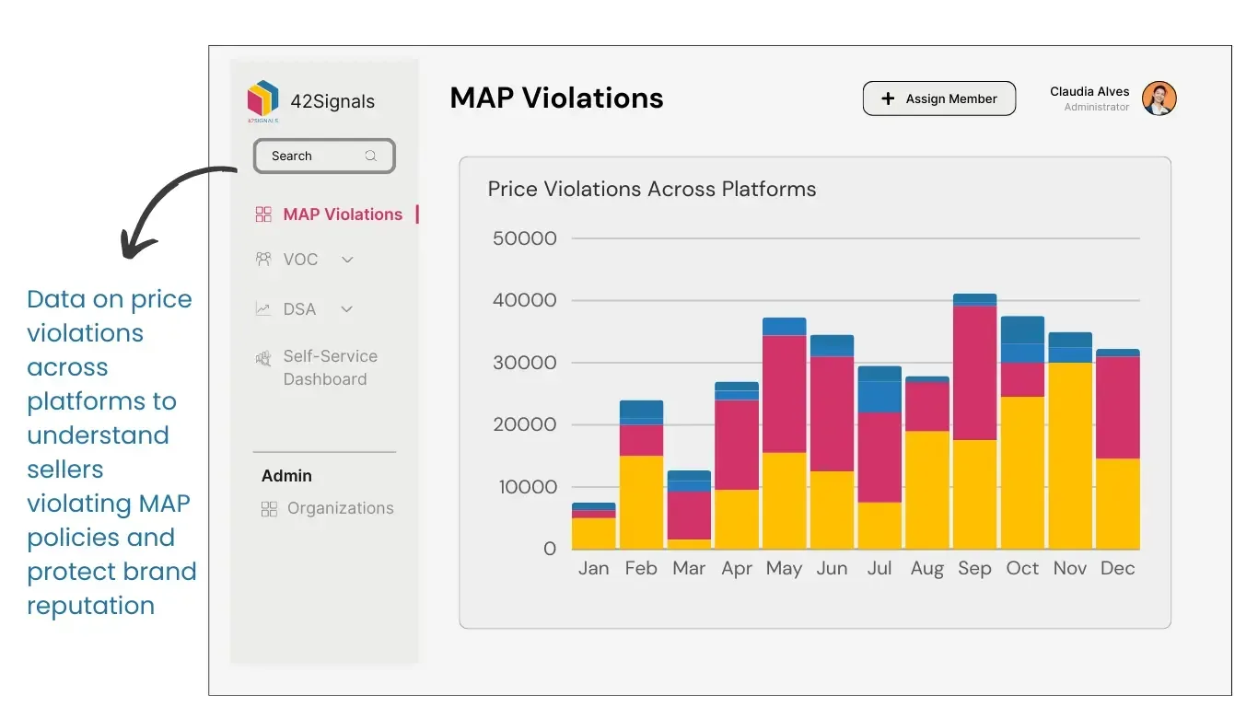Click the VOC people icon
The image size is (1258, 707).
tap(262, 259)
